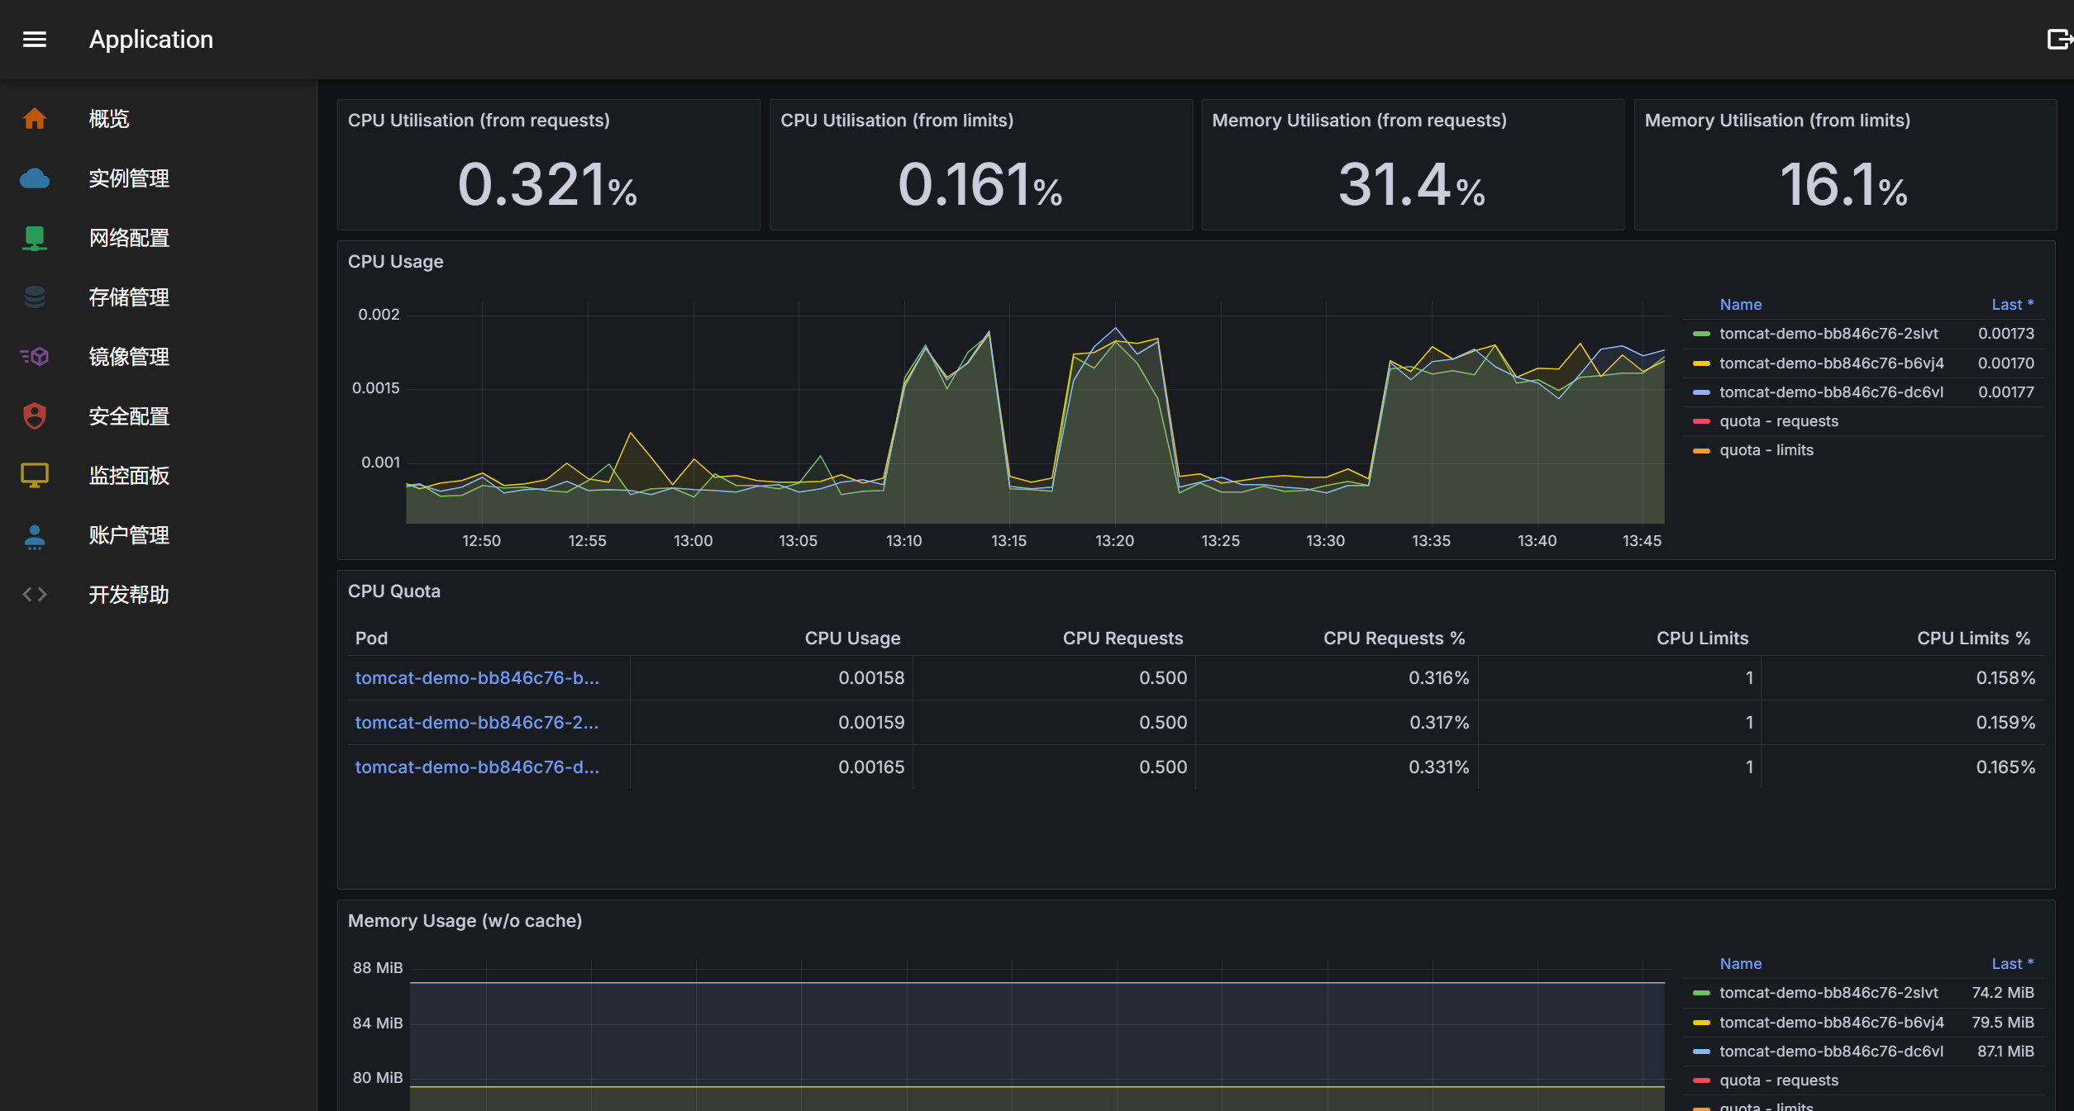Open the Memory Usage (w/o cache) panel title
The width and height of the screenshot is (2074, 1111).
tap(465, 921)
